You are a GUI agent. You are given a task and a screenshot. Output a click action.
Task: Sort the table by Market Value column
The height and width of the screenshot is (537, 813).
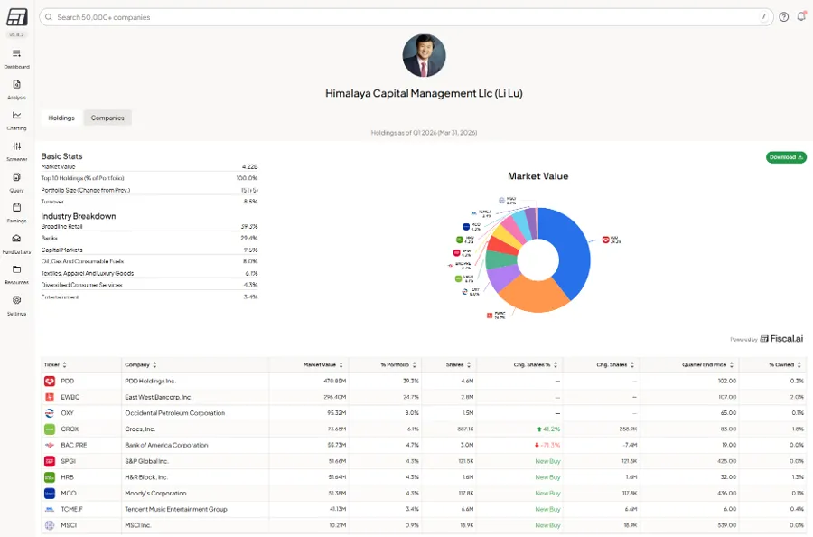323,364
